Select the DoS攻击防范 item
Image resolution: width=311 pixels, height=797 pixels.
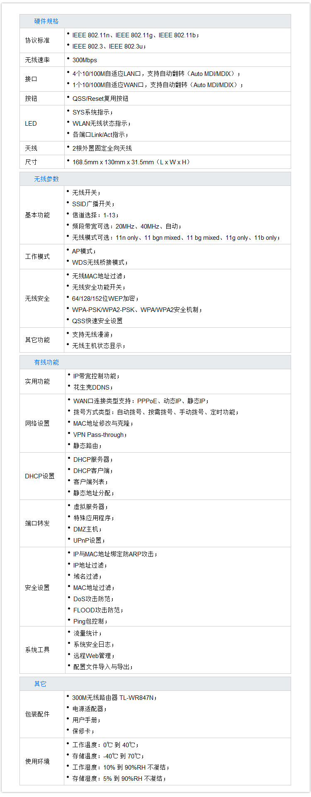pyautogui.click(x=93, y=599)
